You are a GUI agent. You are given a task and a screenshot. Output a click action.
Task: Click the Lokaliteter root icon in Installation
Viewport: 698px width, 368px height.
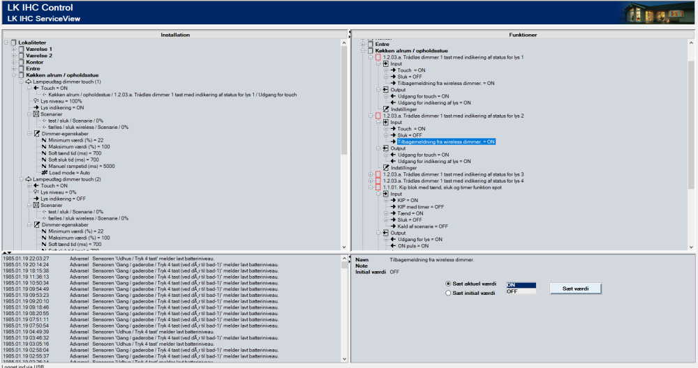click(x=13, y=43)
